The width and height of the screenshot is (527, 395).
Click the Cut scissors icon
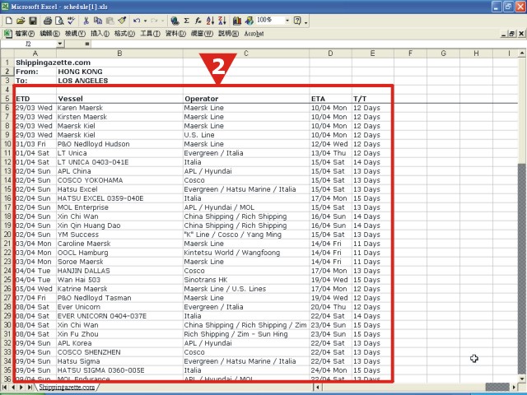click(x=86, y=21)
